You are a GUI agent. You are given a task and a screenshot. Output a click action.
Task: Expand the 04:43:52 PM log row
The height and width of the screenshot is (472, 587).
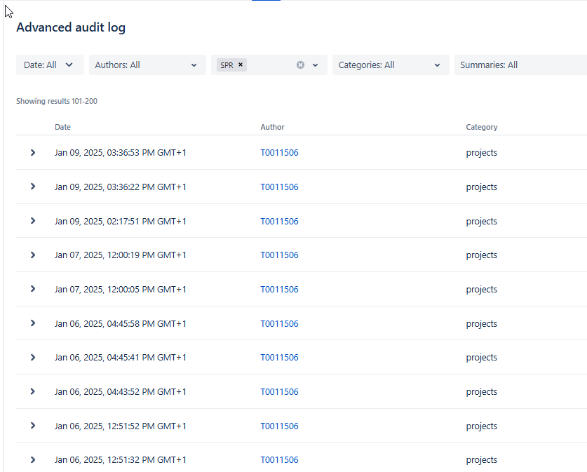[33, 391]
